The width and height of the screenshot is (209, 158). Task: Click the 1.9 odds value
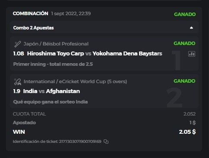coord(17,91)
